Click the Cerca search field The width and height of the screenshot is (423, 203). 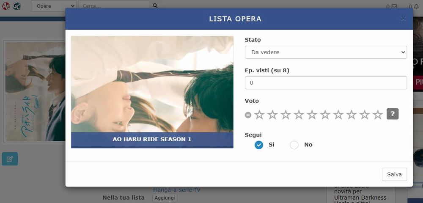[x=114, y=6]
